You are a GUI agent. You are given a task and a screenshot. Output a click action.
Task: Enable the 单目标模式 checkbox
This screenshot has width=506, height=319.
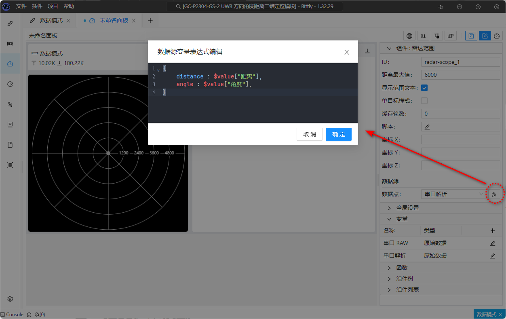click(x=424, y=101)
